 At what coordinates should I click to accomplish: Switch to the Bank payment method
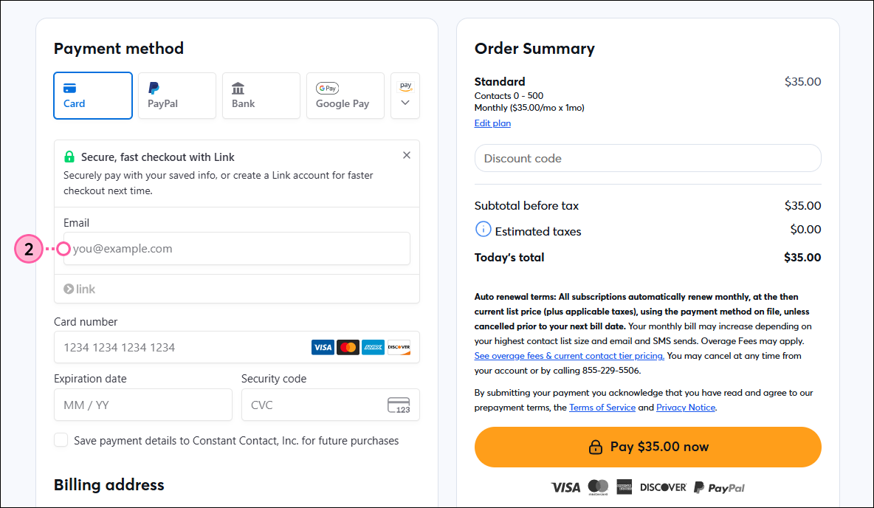point(261,95)
